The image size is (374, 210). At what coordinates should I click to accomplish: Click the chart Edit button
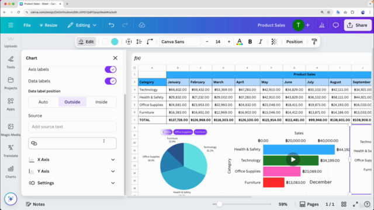(x=86, y=41)
